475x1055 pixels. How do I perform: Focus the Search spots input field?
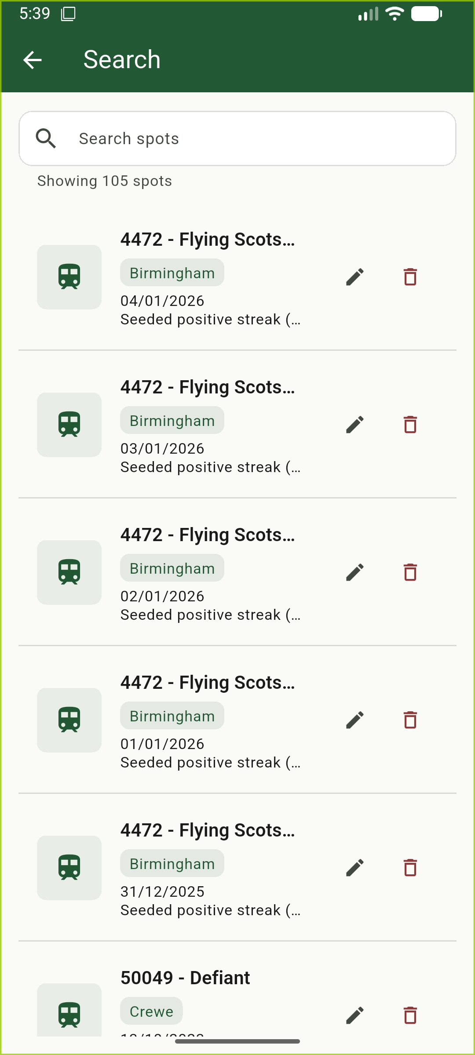pyautogui.click(x=259, y=138)
